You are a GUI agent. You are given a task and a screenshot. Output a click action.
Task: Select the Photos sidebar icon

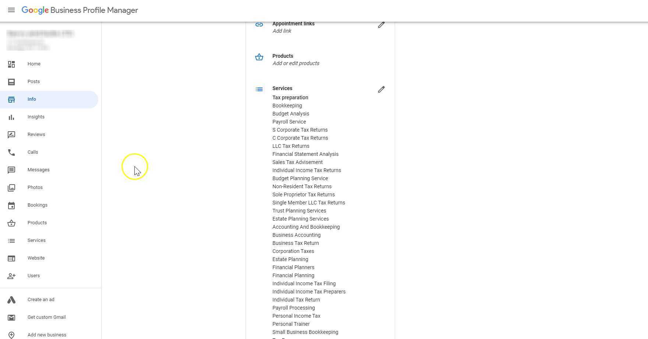[x=11, y=188]
